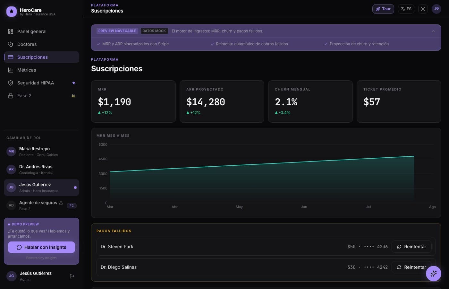Switch role to Dr. Andrés Rivas

[x=41, y=170]
